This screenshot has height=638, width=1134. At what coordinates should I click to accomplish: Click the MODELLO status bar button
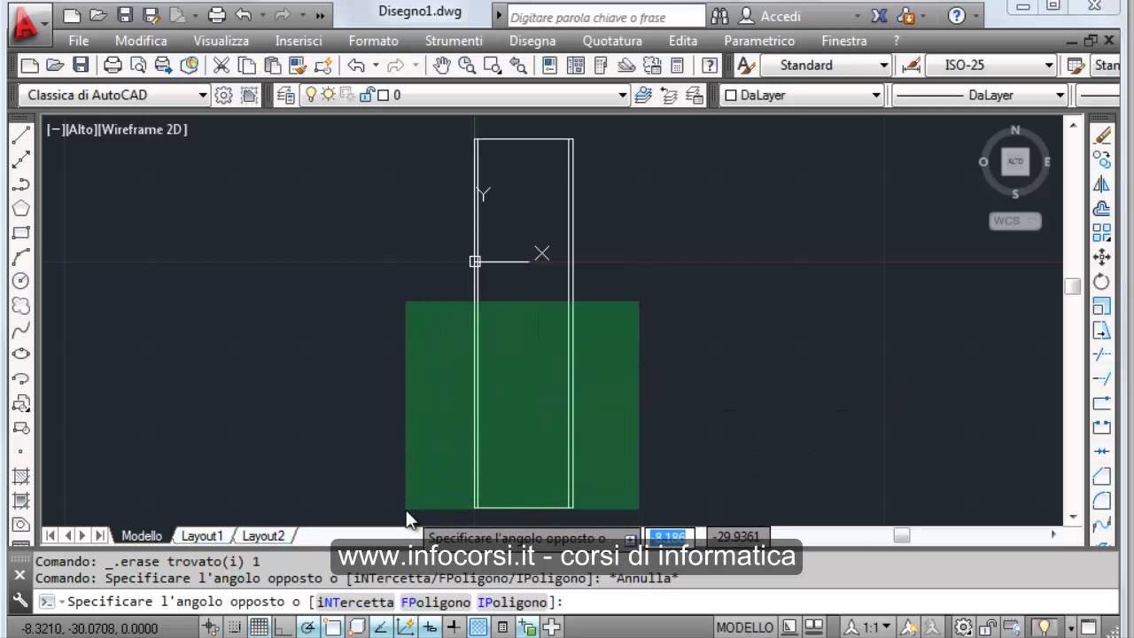point(744,627)
